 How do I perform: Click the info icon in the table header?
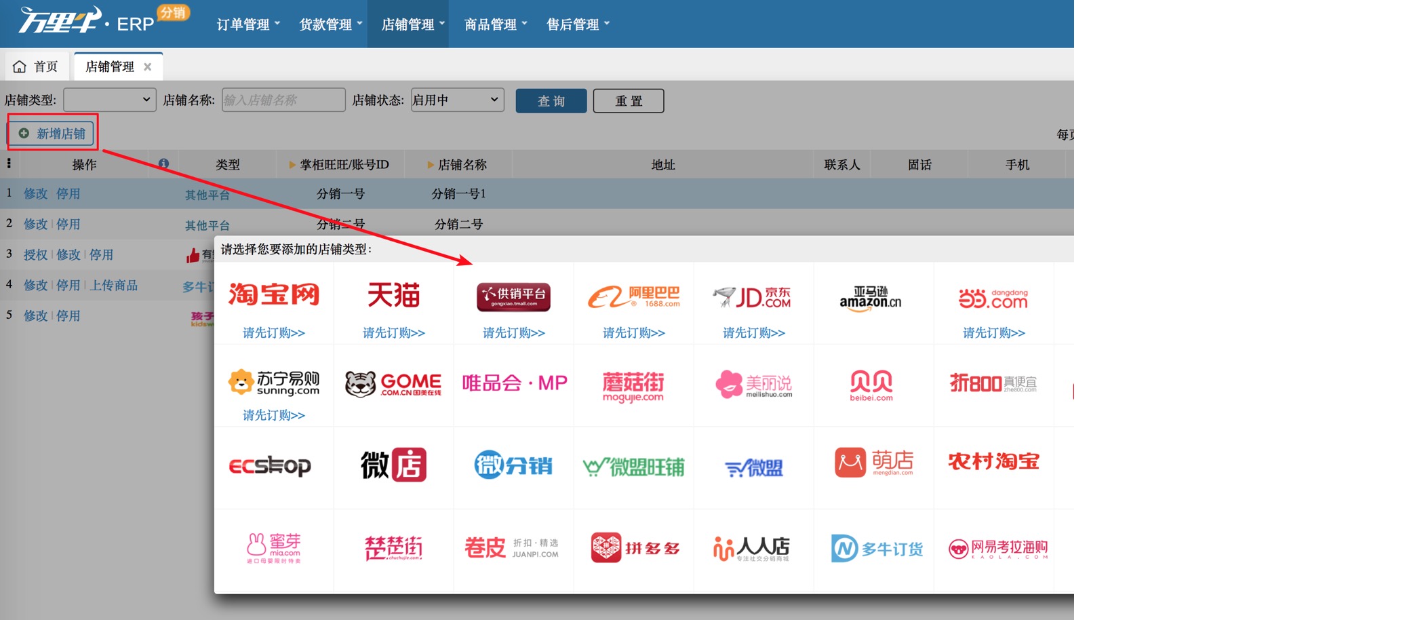tap(163, 163)
